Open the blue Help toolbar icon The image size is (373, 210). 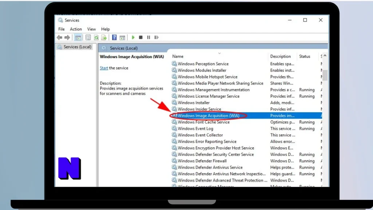[x=114, y=38]
